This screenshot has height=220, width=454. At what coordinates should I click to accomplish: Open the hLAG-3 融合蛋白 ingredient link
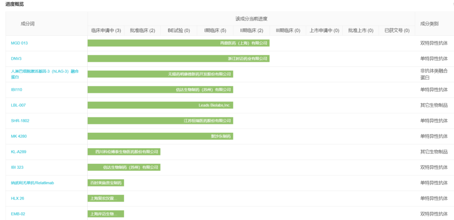coord(45,74)
